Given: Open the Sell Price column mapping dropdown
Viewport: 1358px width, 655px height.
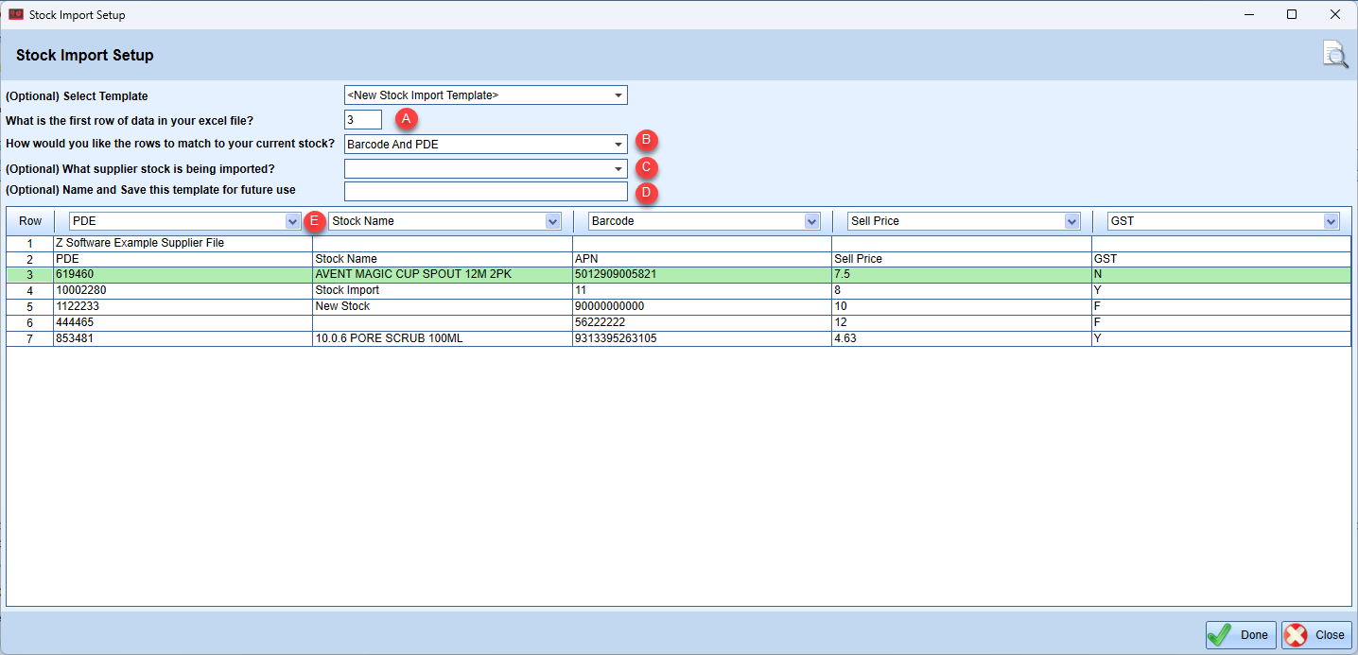Looking at the screenshot, I should point(1071,221).
